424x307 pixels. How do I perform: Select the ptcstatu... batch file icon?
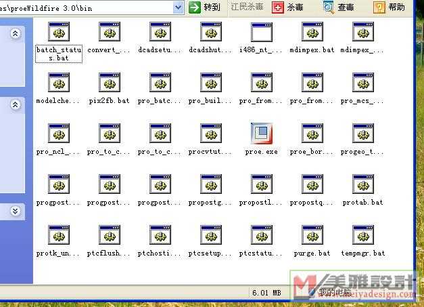[262, 235]
